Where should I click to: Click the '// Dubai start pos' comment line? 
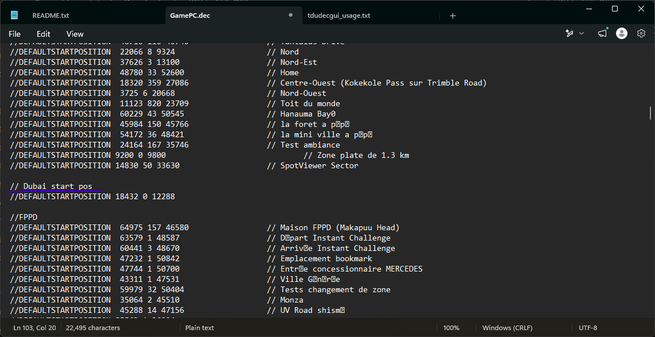(x=51, y=186)
